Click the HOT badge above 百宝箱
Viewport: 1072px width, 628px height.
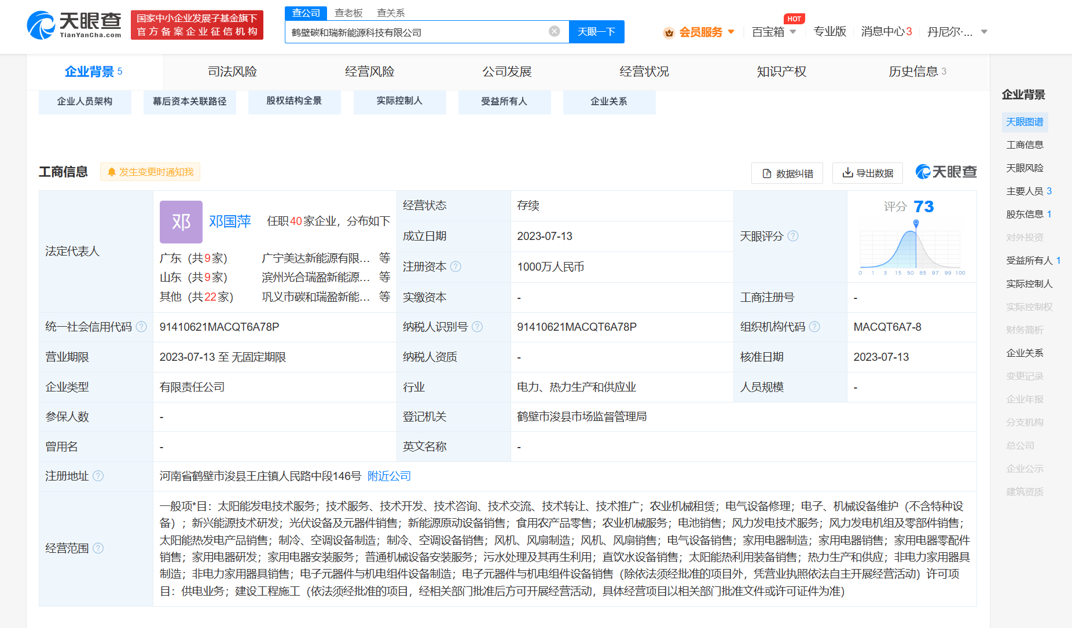pyautogui.click(x=794, y=19)
